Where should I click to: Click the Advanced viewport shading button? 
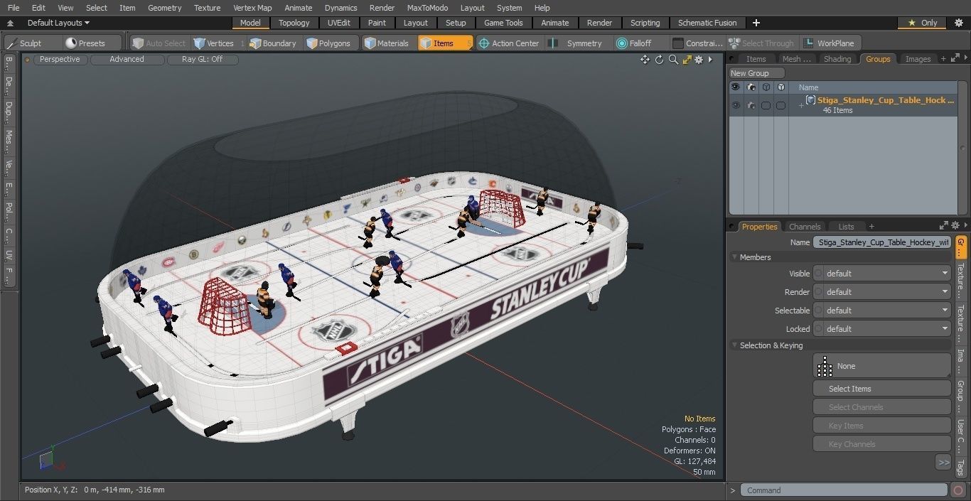127,60
